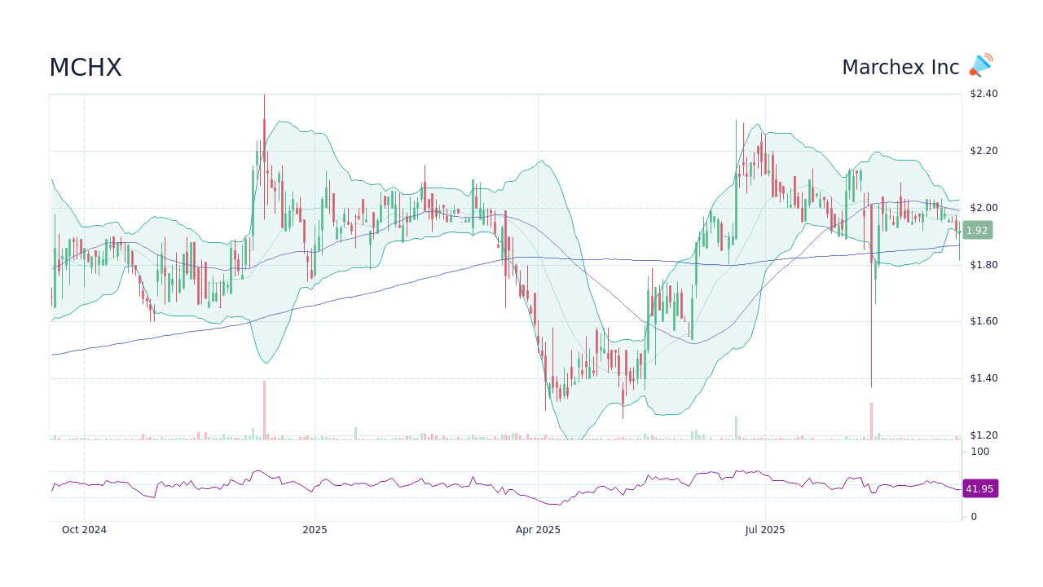The image size is (1043, 587).
Task: Click the 2025 date axis label
Action: coord(315,530)
